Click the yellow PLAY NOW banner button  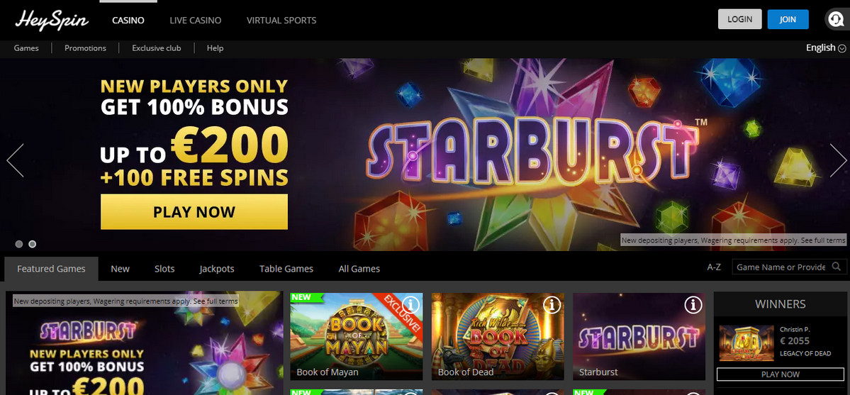click(194, 211)
